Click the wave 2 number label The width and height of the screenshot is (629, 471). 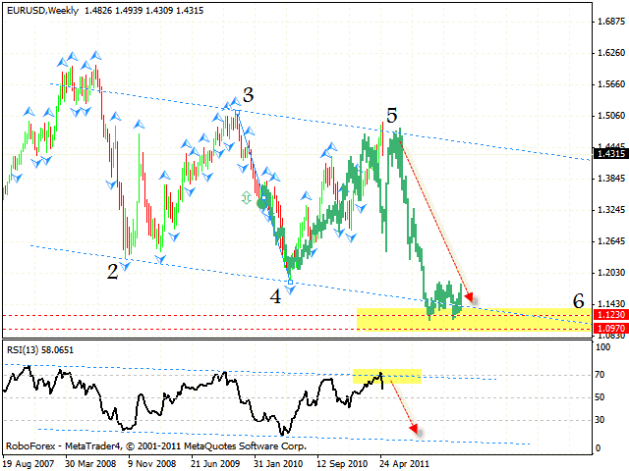coord(112,271)
